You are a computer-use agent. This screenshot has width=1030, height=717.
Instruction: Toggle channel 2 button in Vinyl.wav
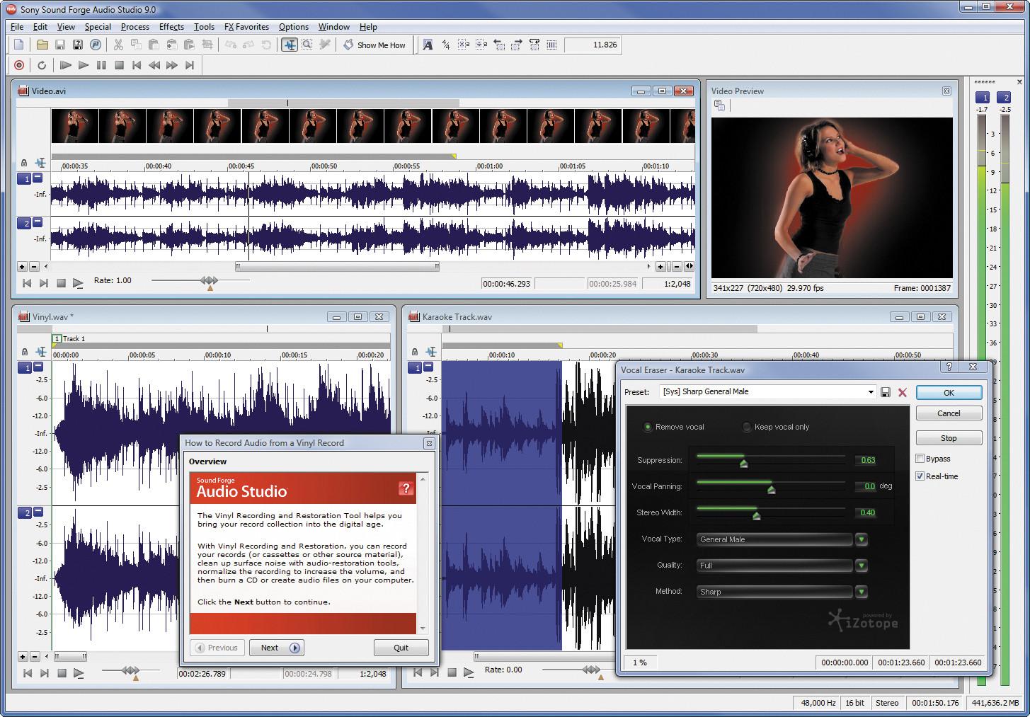tap(24, 512)
